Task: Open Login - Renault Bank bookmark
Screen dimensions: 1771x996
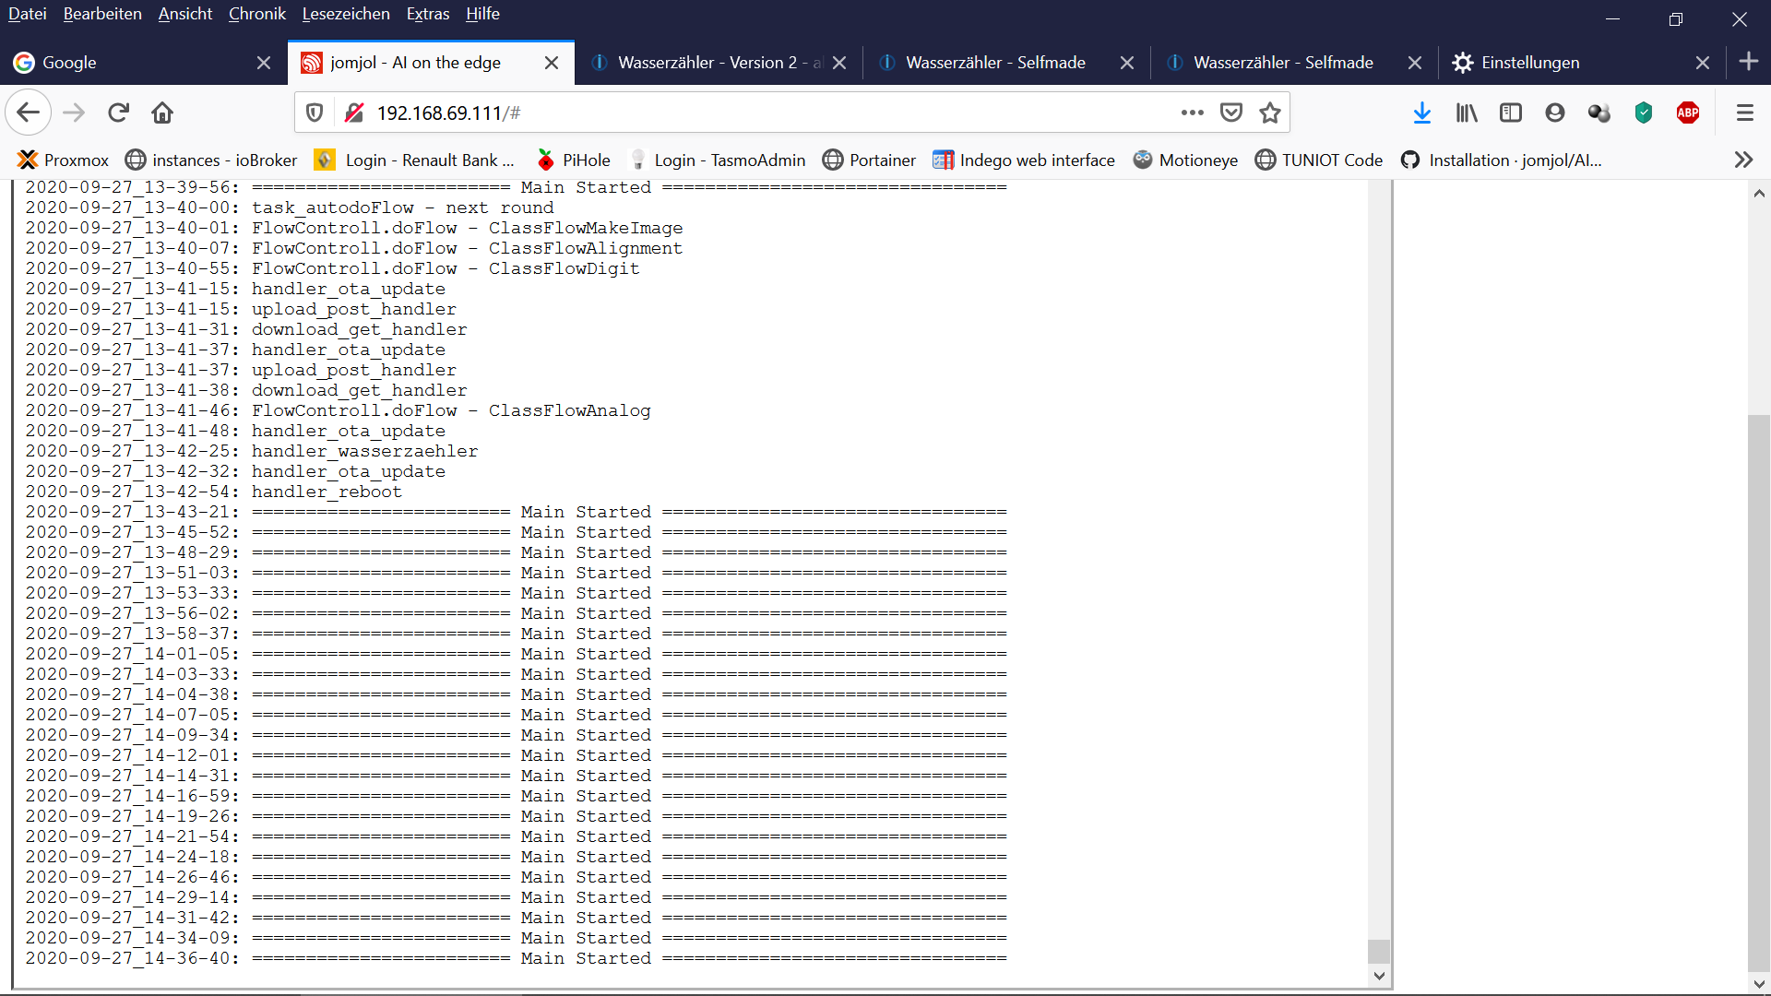Action: (414, 160)
